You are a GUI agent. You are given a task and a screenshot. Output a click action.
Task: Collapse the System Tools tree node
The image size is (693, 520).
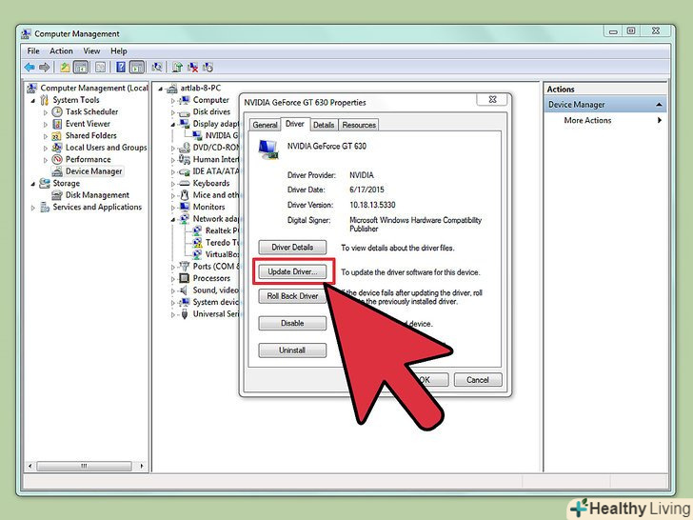pos(33,101)
